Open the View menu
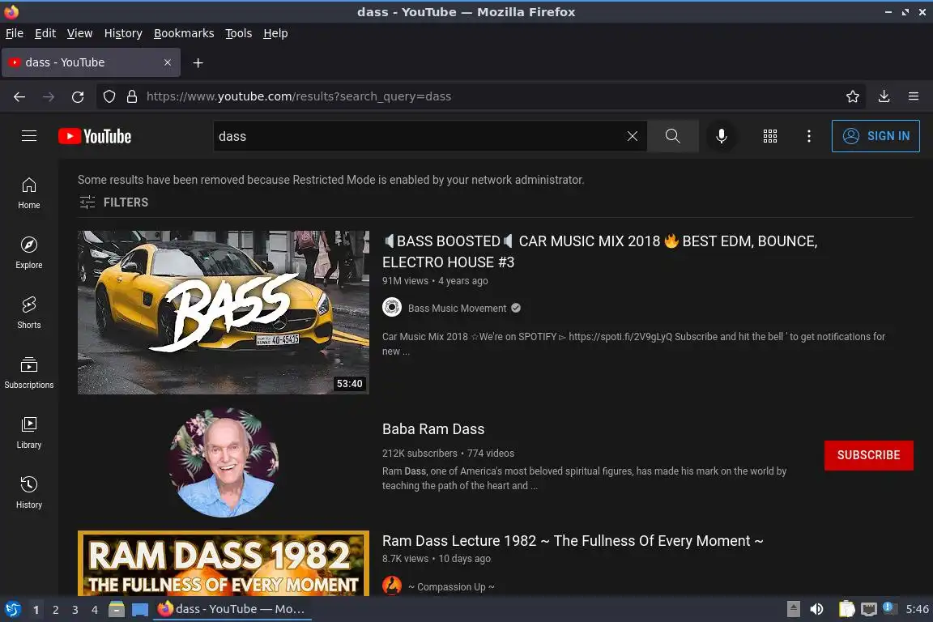The width and height of the screenshot is (933, 622). point(79,33)
